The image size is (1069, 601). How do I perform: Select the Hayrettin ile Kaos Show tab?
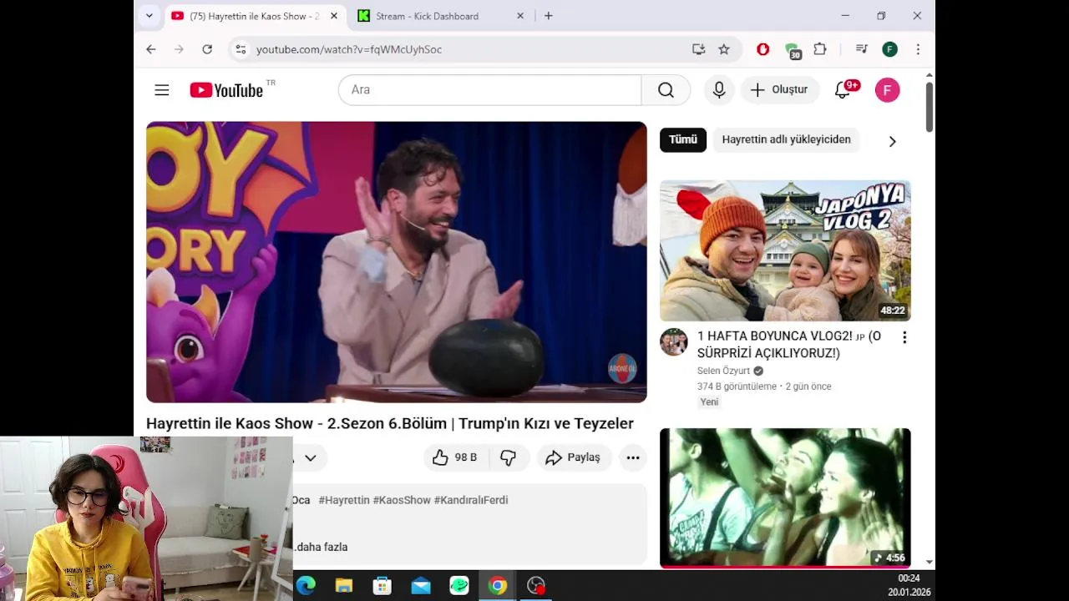tap(254, 16)
